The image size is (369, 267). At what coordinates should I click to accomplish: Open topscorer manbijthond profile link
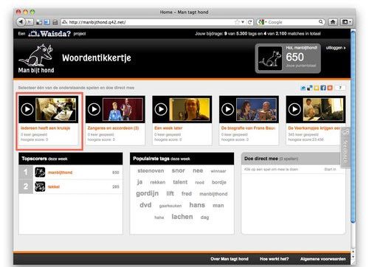(x=61, y=173)
